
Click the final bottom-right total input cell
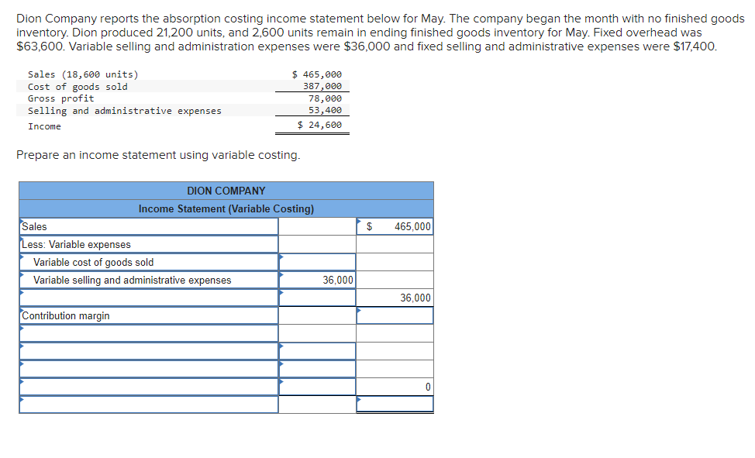tap(395, 403)
